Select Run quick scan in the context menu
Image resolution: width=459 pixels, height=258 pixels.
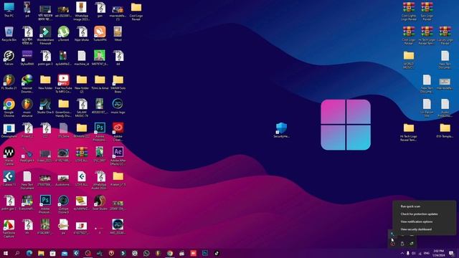pyautogui.click(x=410, y=206)
